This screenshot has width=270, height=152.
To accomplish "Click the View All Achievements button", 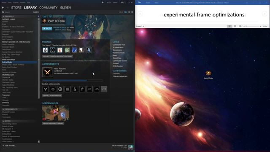I will click(x=52, y=96).
